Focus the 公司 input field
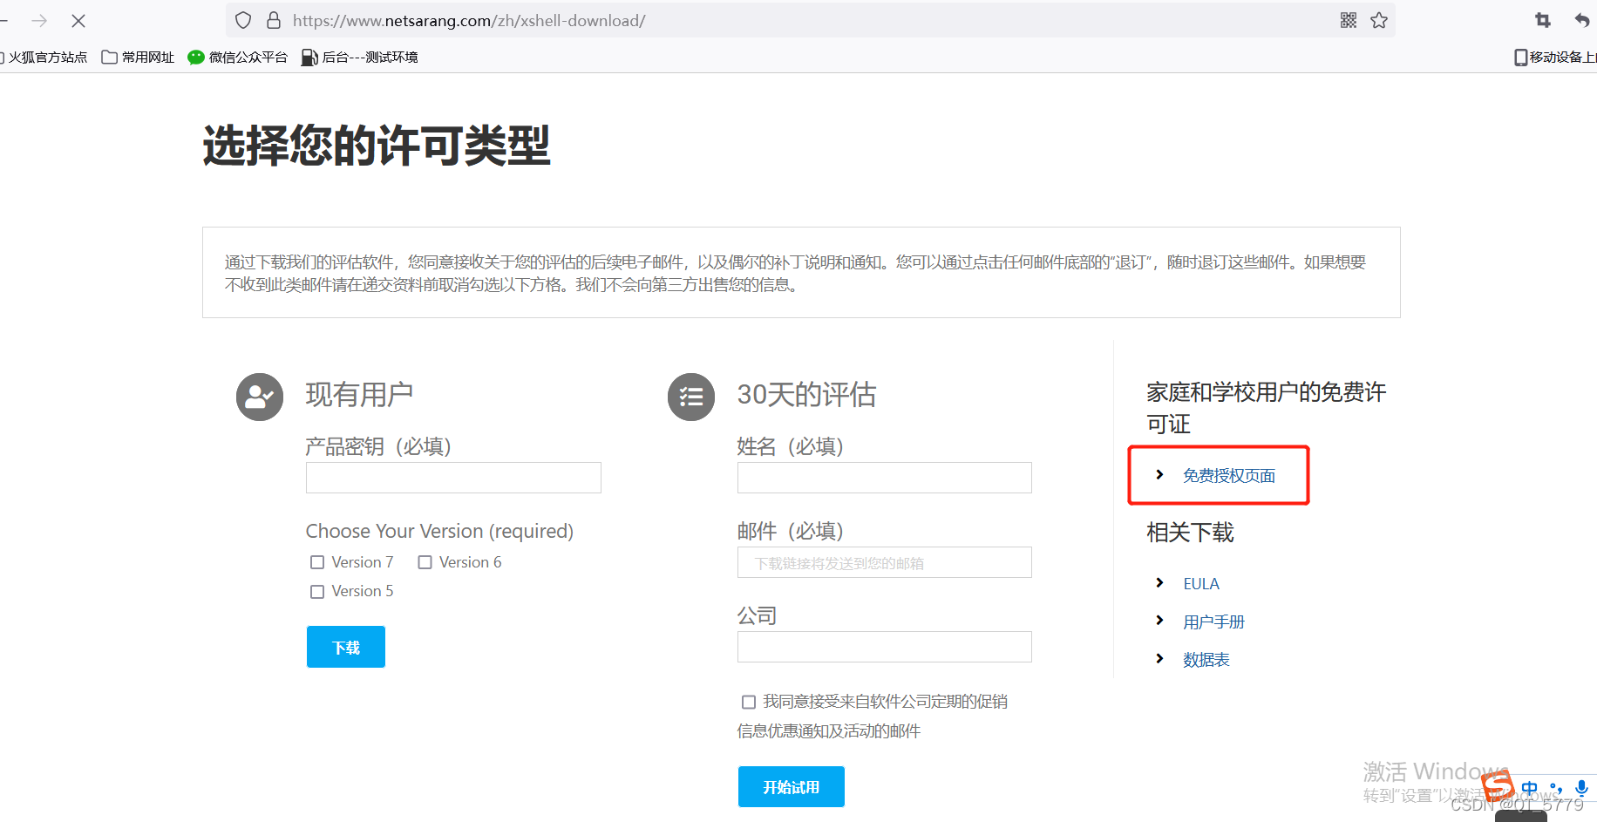The height and width of the screenshot is (822, 1597). (x=885, y=647)
